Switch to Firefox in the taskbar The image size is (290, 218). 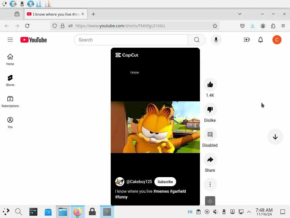(78, 212)
